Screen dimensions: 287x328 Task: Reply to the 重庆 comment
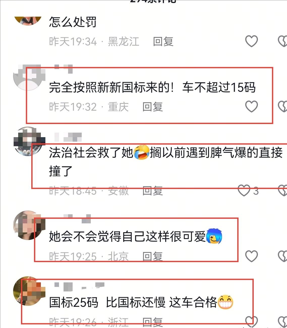(153, 107)
